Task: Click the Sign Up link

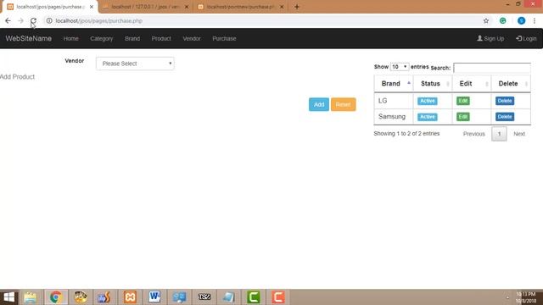Action: [x=490, y=38]
